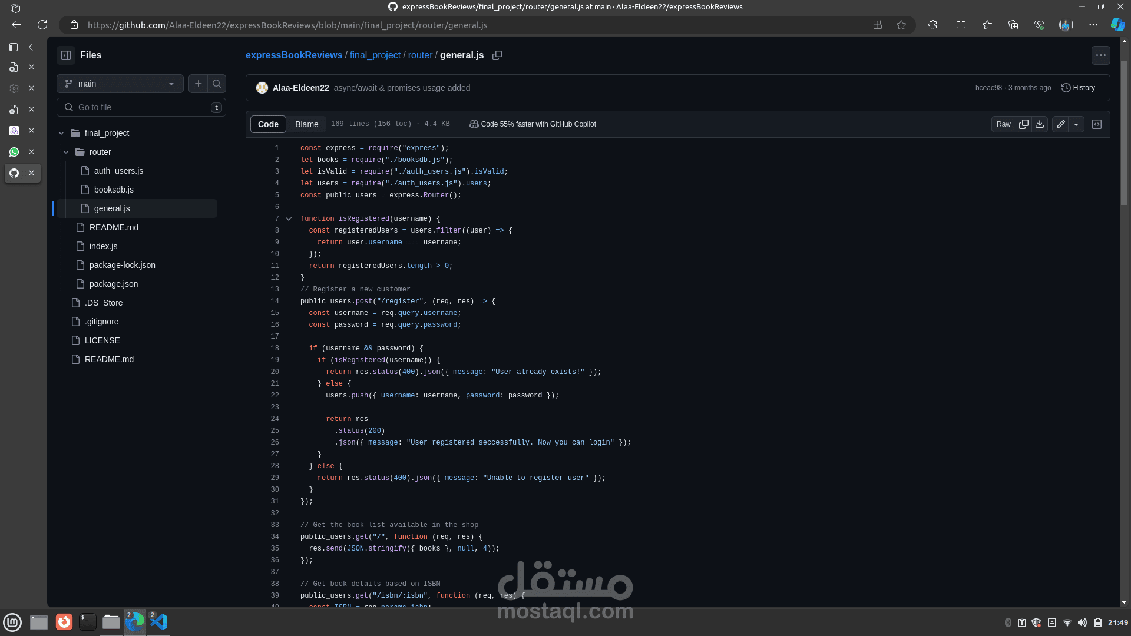Toggle browser split screen view
1131x636 pixels.
[961, 25]
